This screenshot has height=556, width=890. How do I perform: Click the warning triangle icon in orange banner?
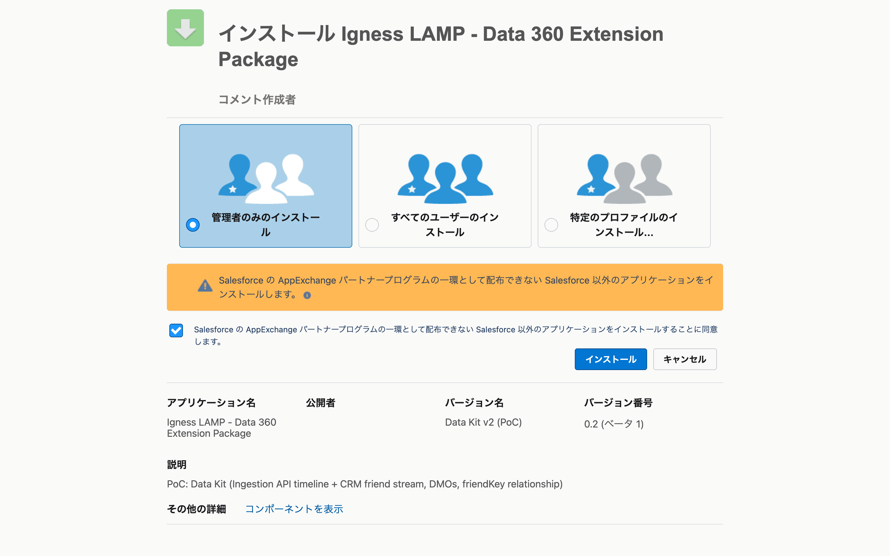click(205, 286)
